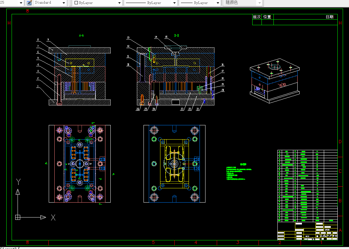Select zone letter B on the border
This screenshot has height=249, width=349.
[340, 201]
